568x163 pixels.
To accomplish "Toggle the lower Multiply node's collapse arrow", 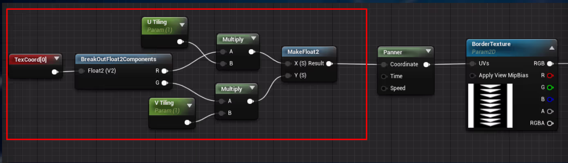I will (252, 88).
